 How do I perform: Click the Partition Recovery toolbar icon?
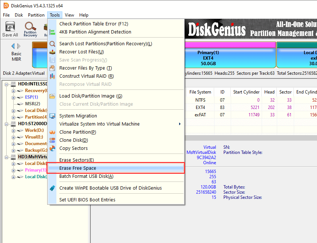coord(30,29)
